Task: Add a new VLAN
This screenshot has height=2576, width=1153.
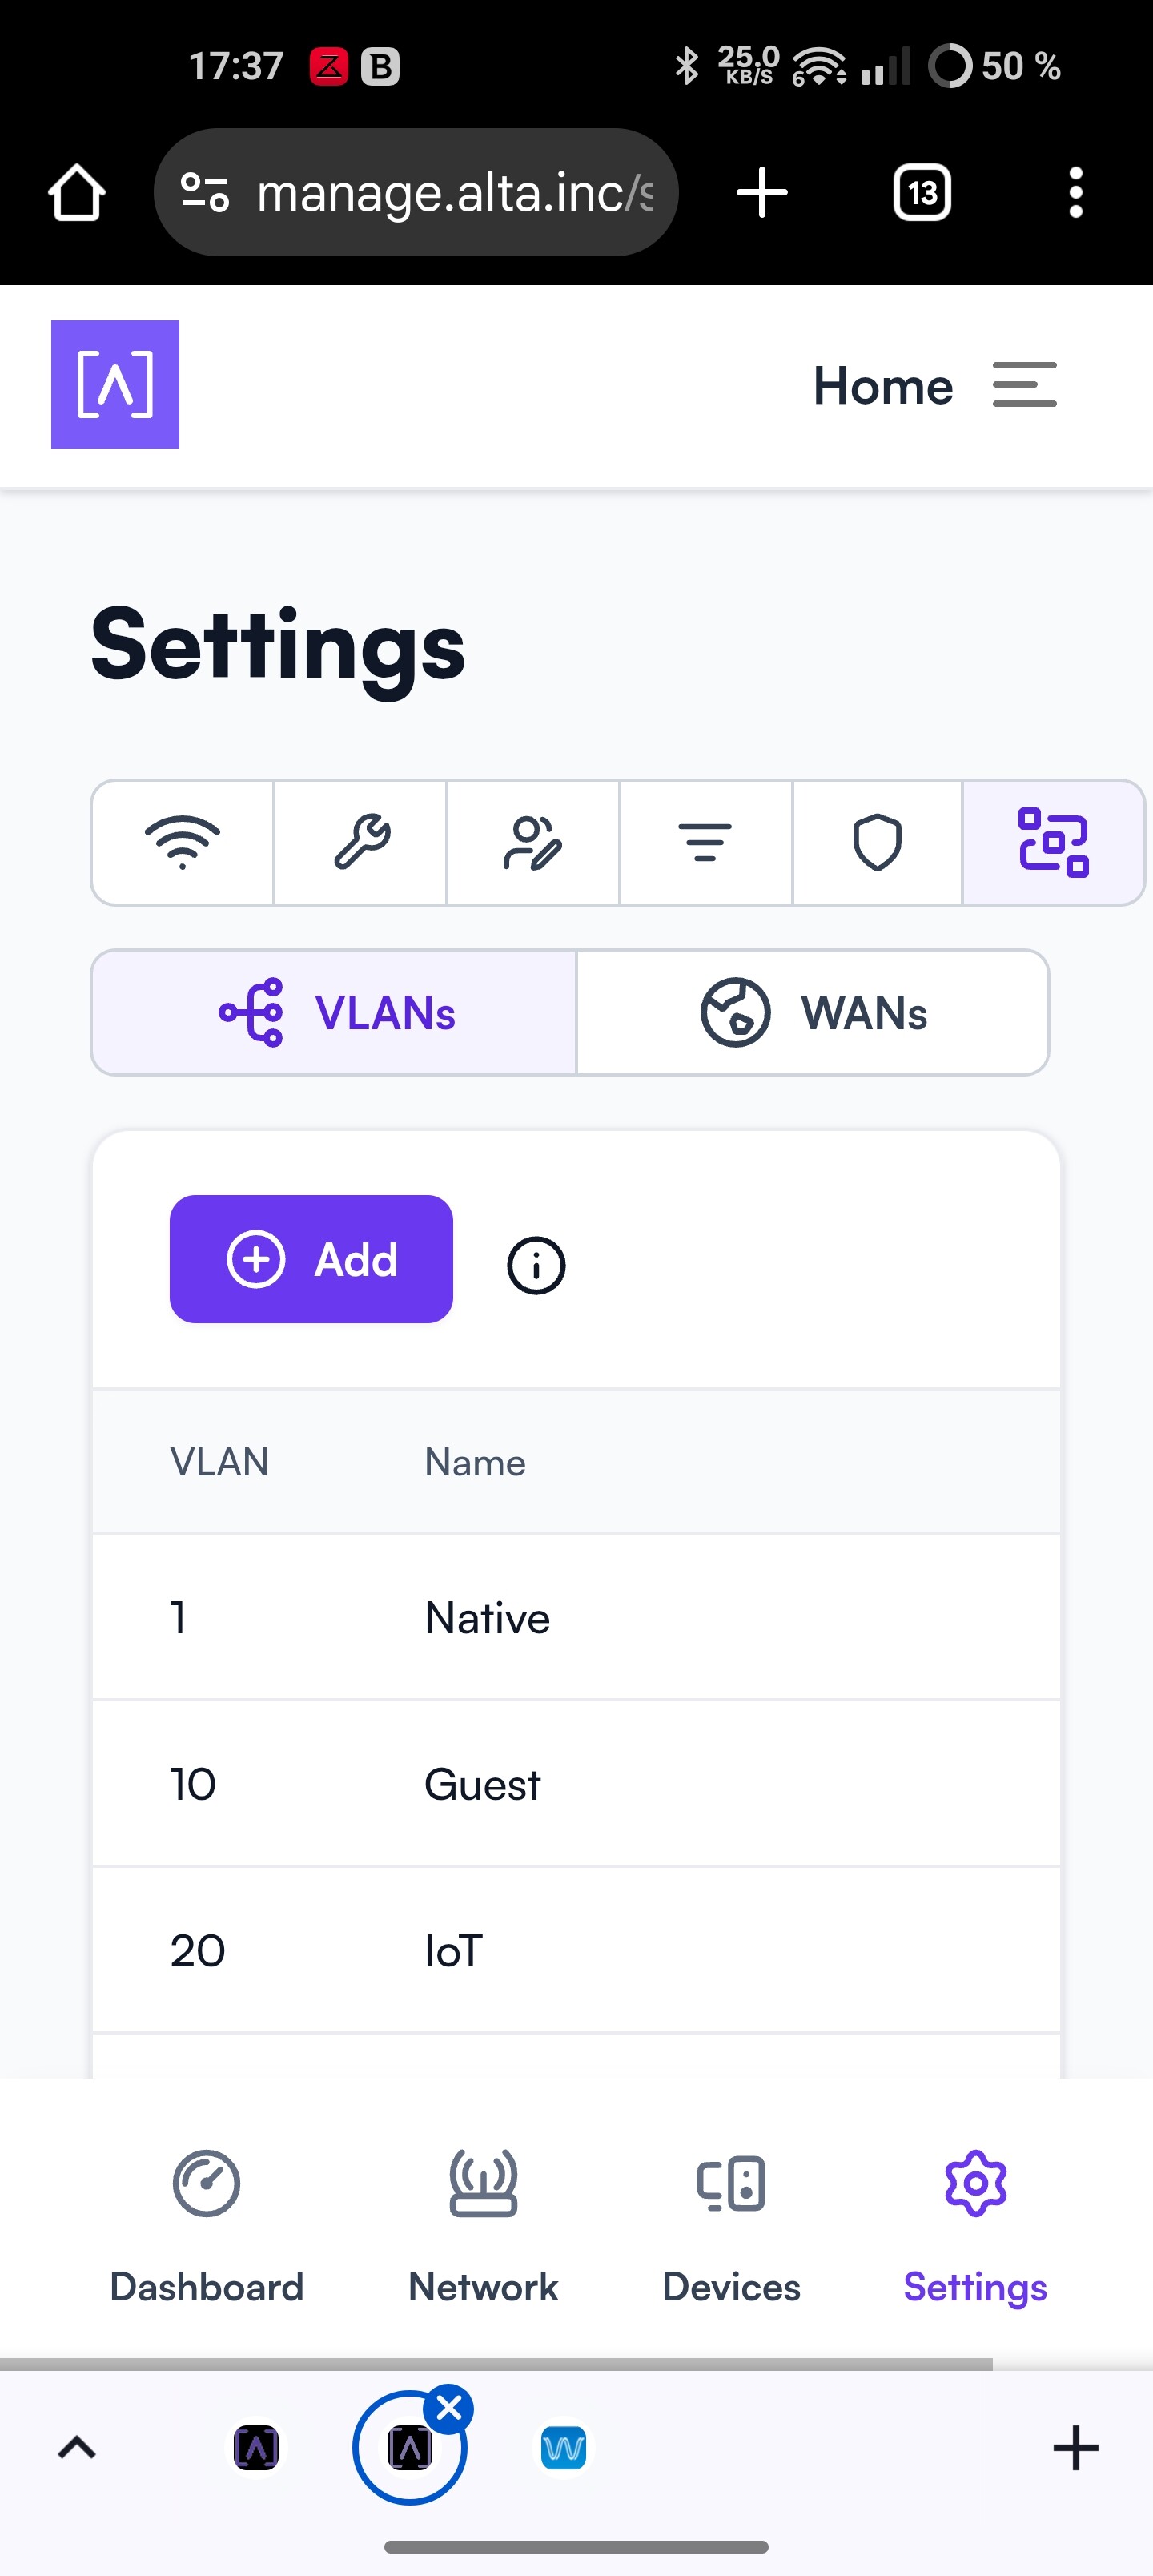Action: [x=311, y=1258]
